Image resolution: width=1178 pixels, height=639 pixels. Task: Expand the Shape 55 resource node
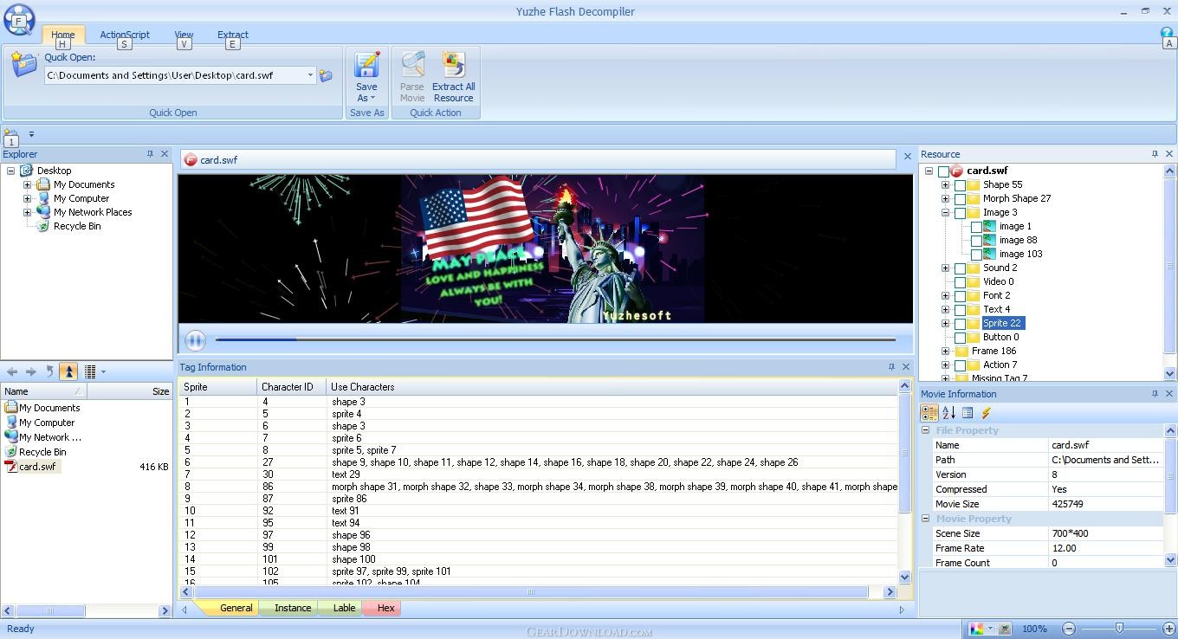tap(945, 184)
